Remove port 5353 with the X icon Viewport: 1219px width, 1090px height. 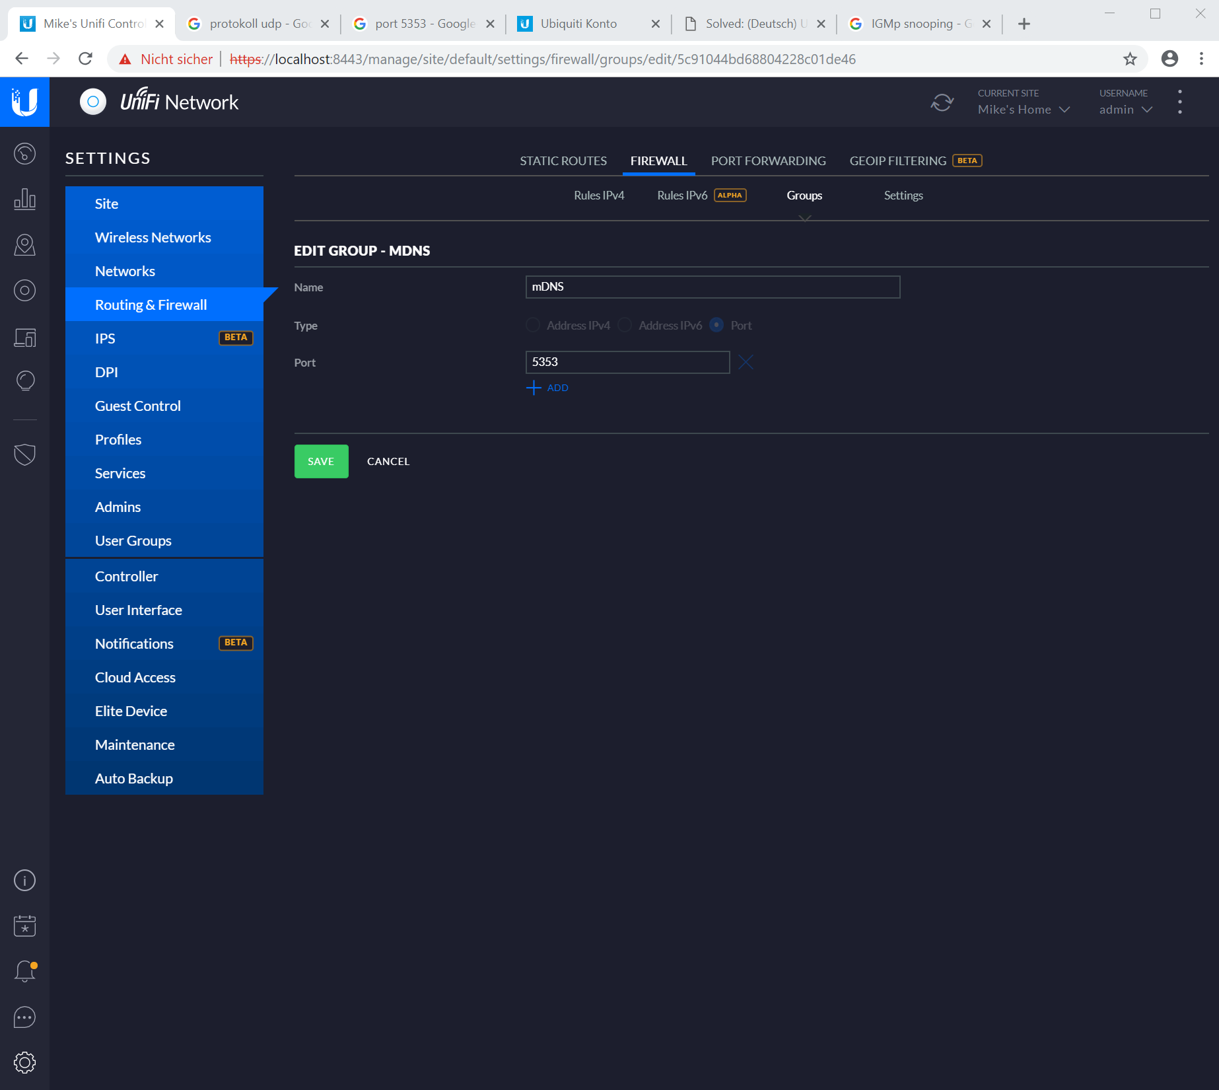tap(746, 362)
